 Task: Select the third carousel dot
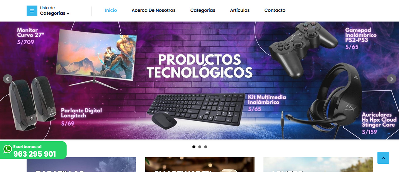click(x=206, y=147)
